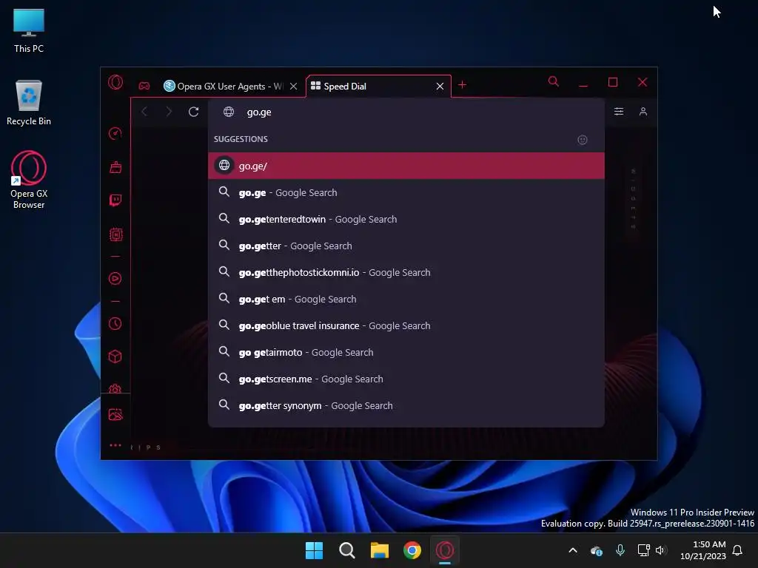Open File Explorer from taskbar

[x=380, y=550]
